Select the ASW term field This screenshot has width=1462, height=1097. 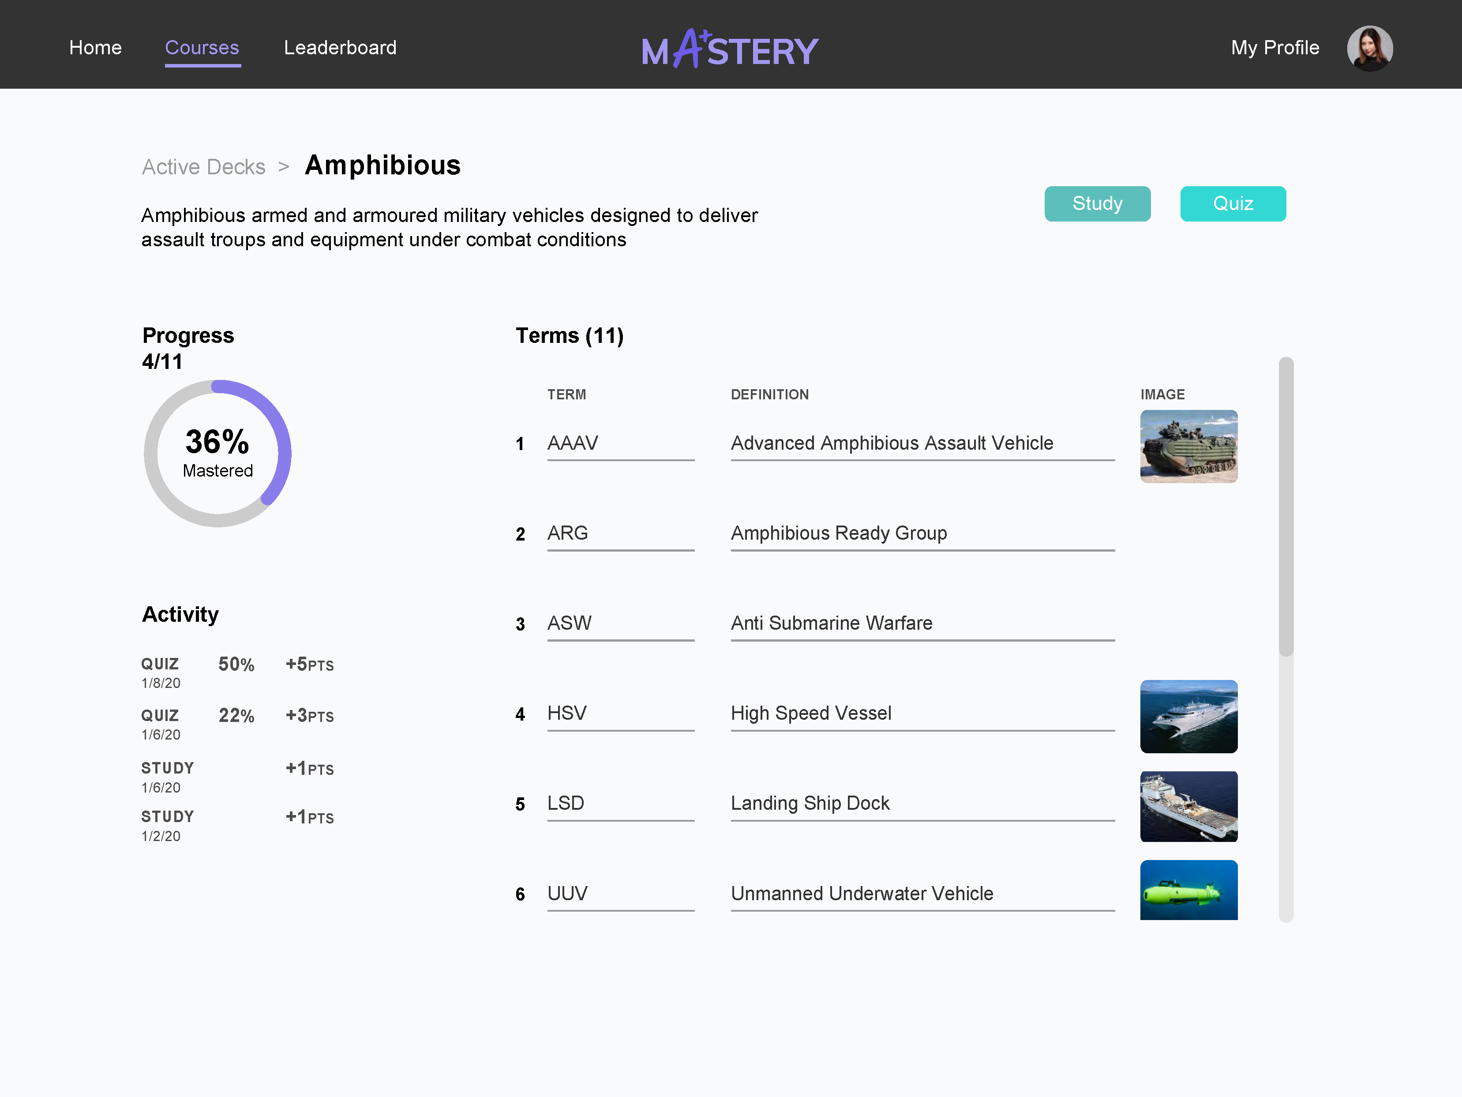tap(620, 623)
